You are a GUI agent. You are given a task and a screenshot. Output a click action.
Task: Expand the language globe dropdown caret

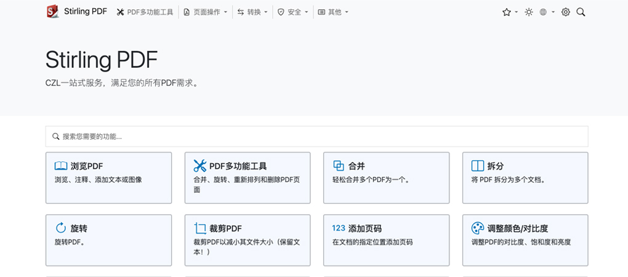(x=553, y=12)
